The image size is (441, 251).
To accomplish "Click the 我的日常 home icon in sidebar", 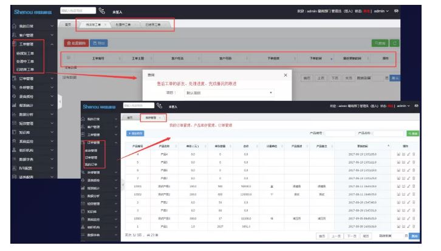I will point(5,26).
